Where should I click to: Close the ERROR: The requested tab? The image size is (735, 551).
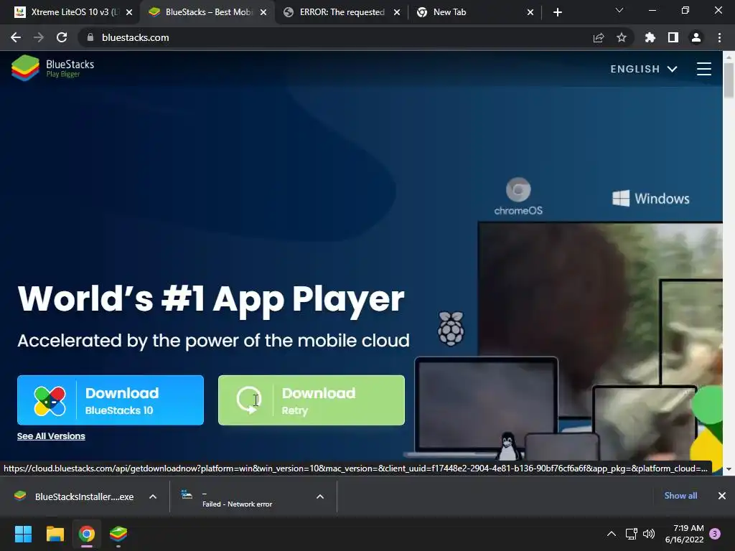[397, 12]
